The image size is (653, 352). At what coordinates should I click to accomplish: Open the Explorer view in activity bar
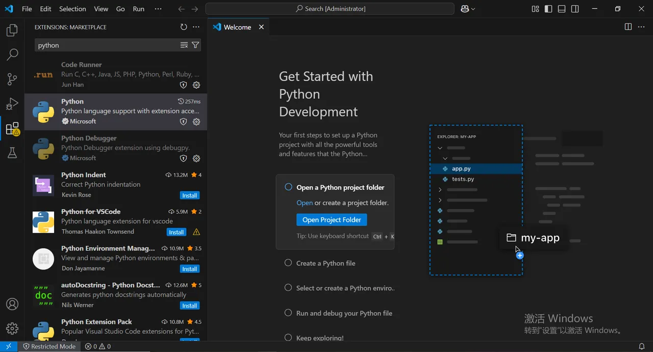pyautogui.click(x=12, y=30)
